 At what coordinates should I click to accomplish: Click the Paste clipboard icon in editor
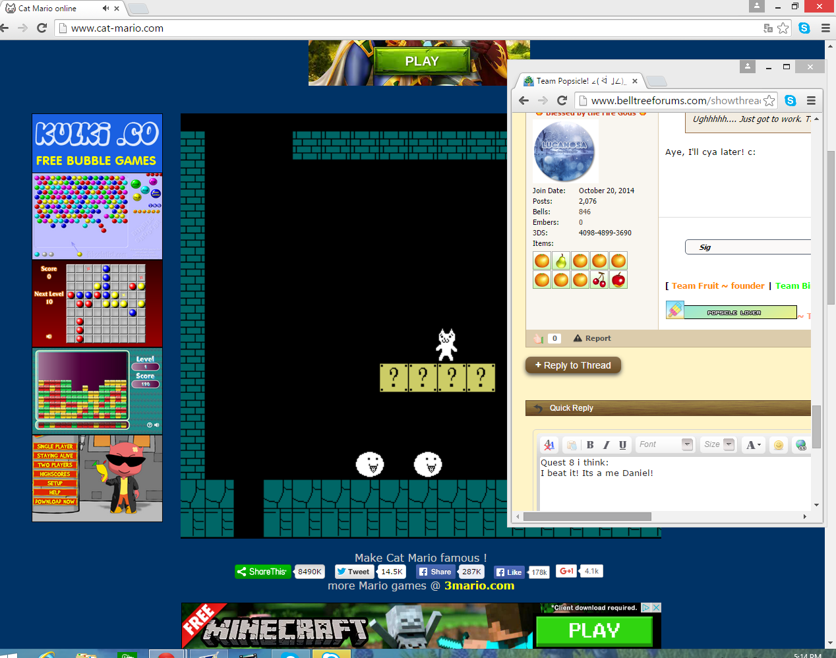[572, 445]
